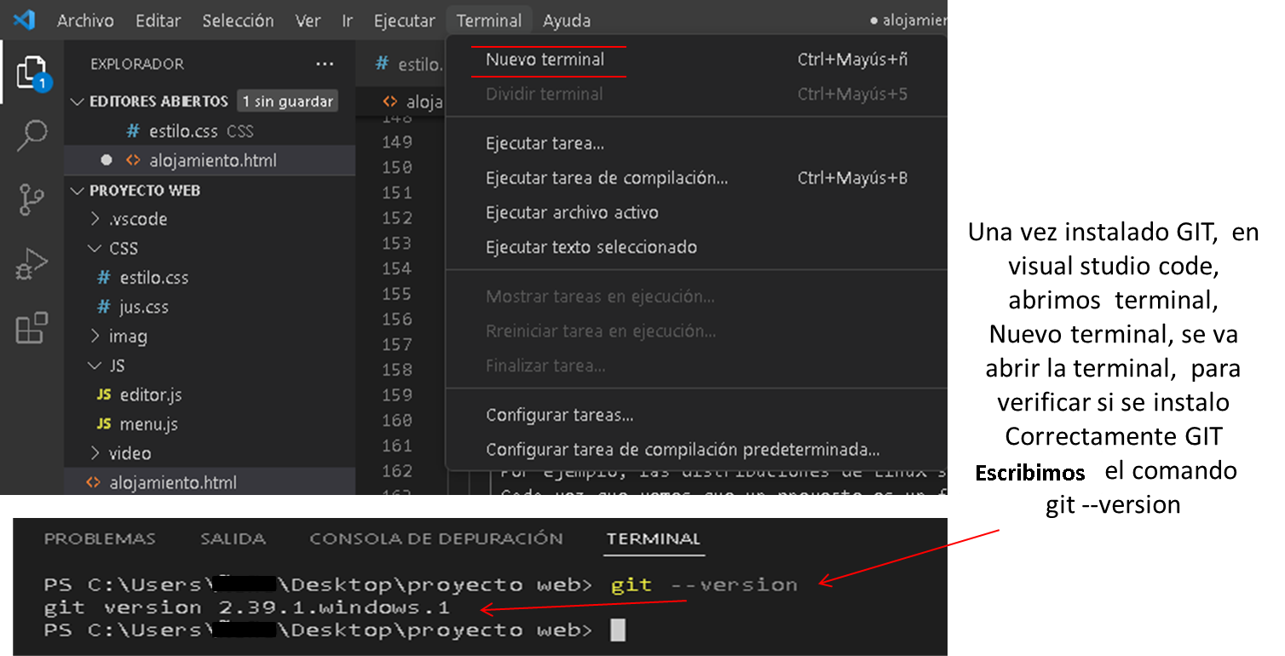Open the Extensions view icon
The height and width of the screenshot is (656, 1285).
click(32, 328)
